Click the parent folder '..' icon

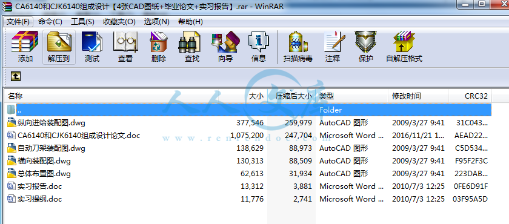[12, 110]
